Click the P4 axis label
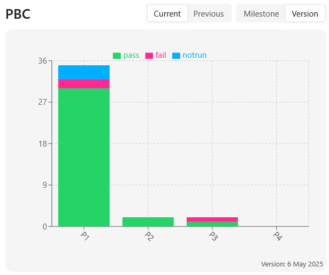Image resolution: width=329 pixels, height=275 pixels. click(x=278, y=236)
